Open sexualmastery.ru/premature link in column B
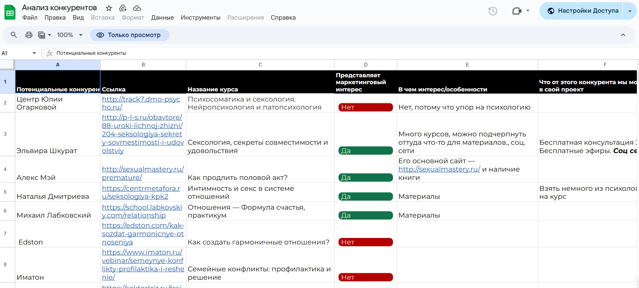This screenshot has width=639, height=288. click(x=143, y=173)
